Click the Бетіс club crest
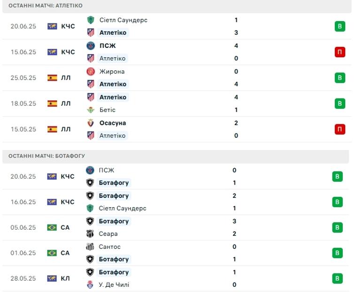 click(x=91, y=110)
